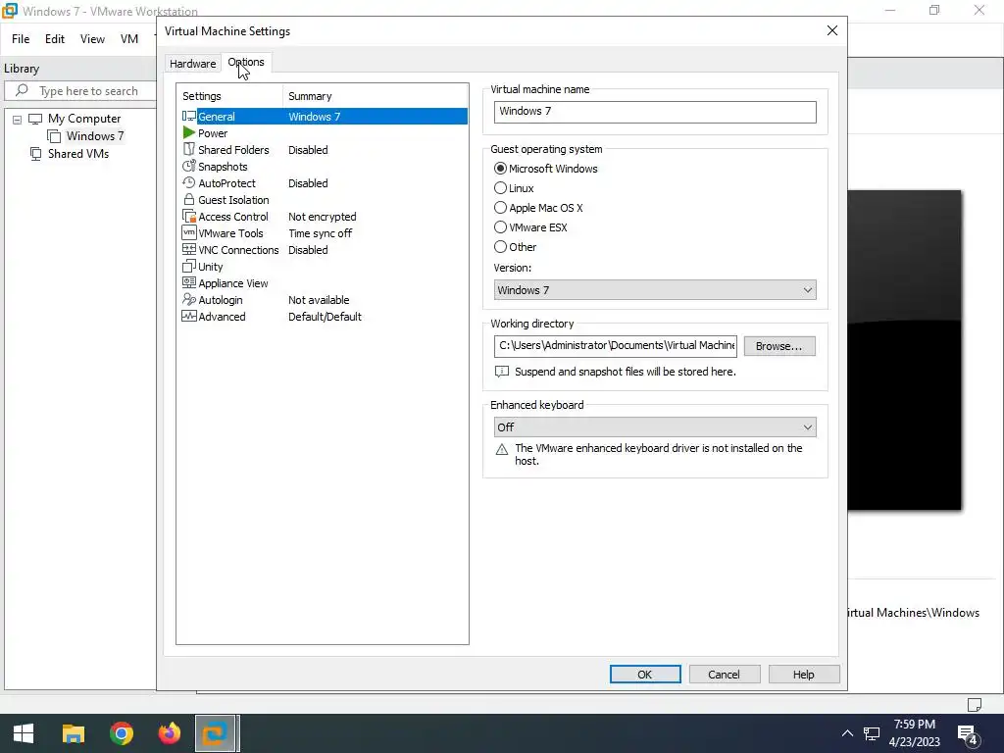1004x753 pixels.
Task: Launch Firefox from the taskbar
Action: click(169, 733)
